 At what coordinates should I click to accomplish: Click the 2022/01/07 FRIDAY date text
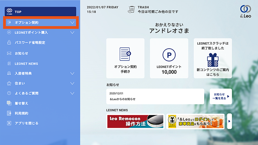click(x=103, y=7)
